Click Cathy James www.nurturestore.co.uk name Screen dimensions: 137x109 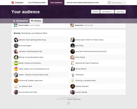point(34,69)
